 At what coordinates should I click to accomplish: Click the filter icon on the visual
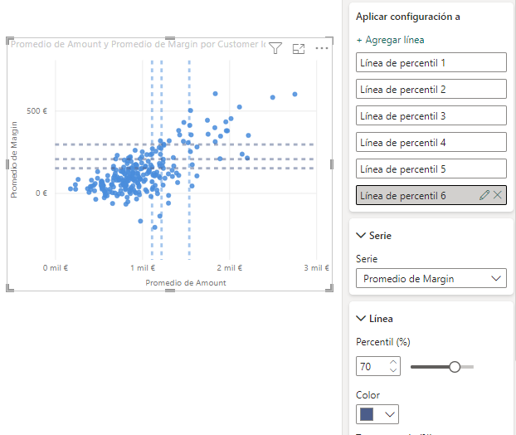click(x=276, y=49)
